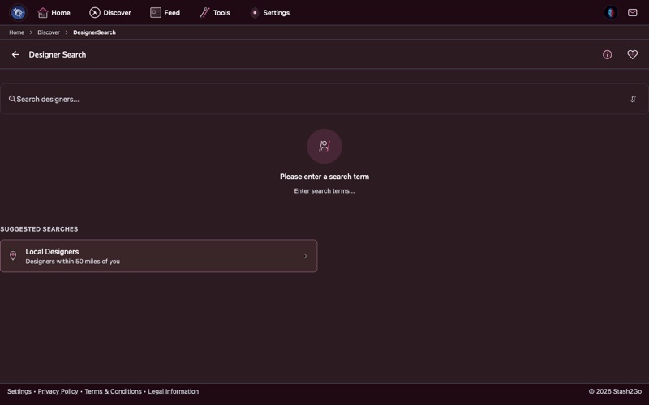The image size is (649, 405).
Task: Click the Home breadcrumb link
Action: click(x=16, y=32)
